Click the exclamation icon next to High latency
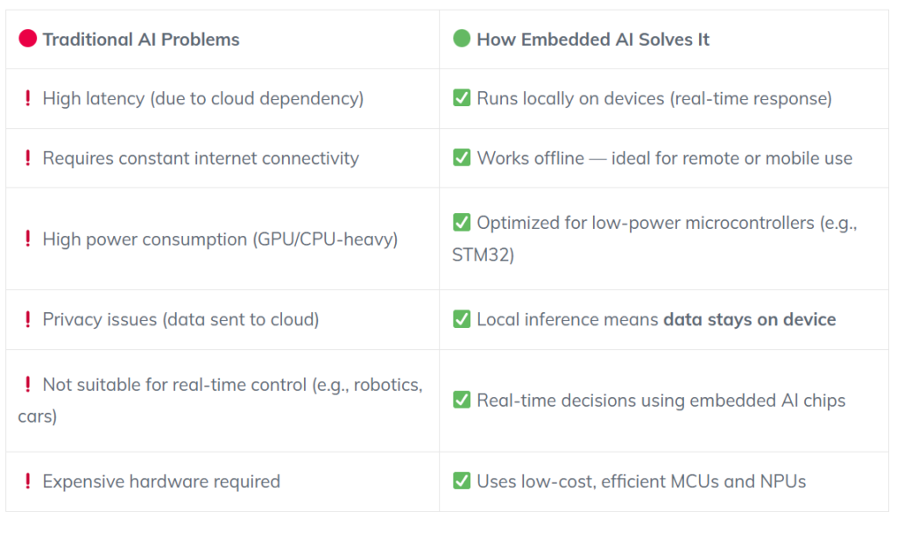This screenshot has height=534, width=897. pyautogui.click(x=27, y=98)
